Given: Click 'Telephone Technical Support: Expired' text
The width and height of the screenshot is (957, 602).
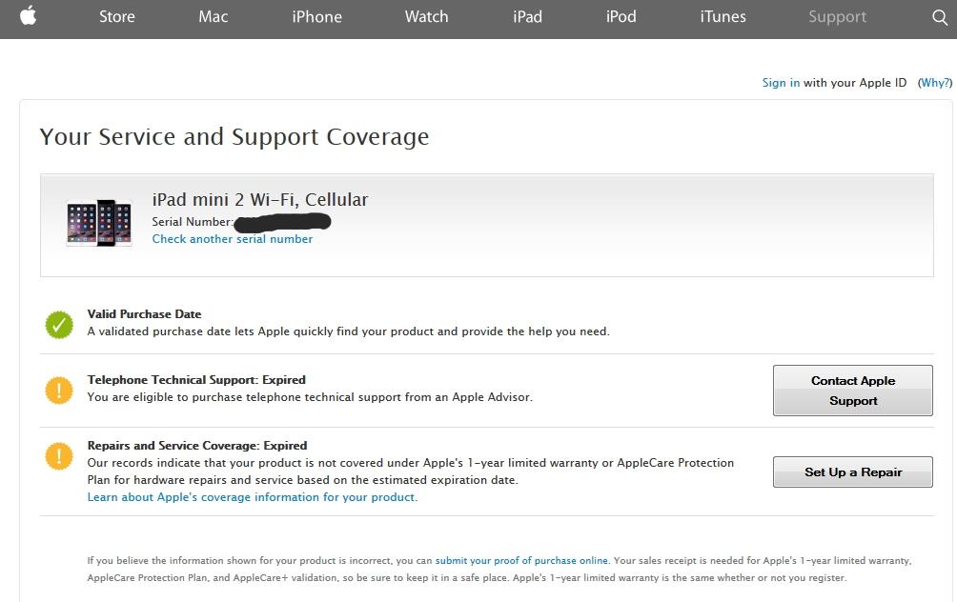Looking at the screenshot, I should pos(196,380).
